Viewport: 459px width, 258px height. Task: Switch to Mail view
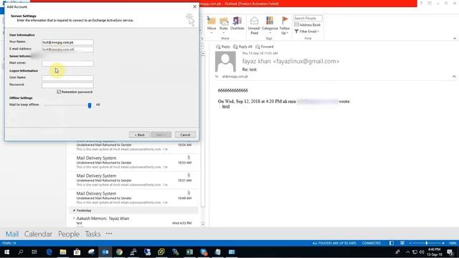point(12,234)
